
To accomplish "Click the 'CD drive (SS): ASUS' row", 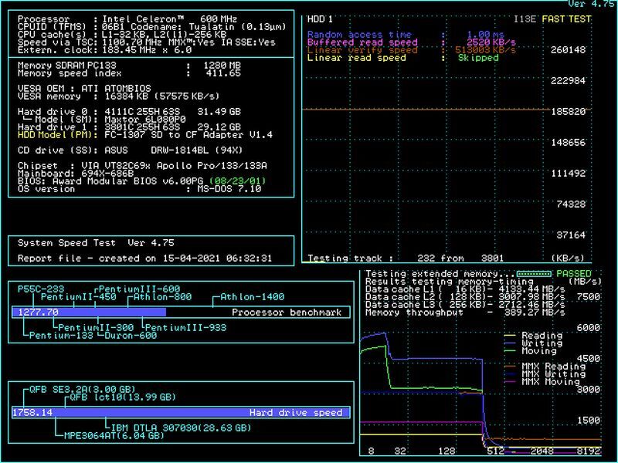I will (x=130, y=150).
